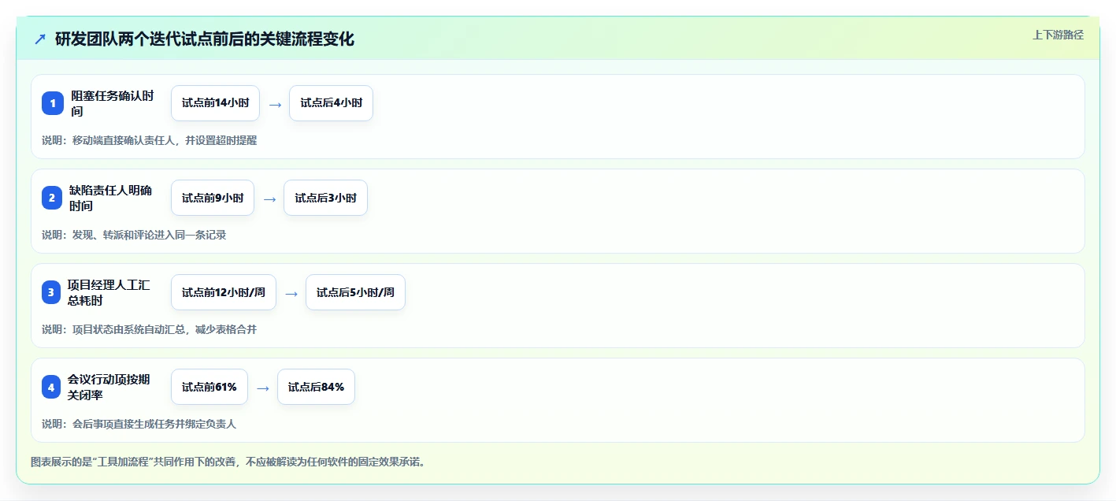Click the number 2 badge

(x=52, y=198)
